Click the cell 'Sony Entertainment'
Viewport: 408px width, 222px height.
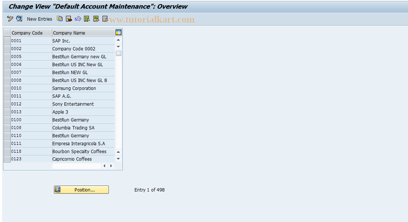(83, 104)
